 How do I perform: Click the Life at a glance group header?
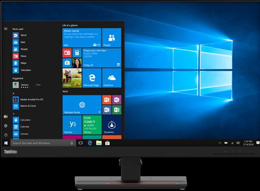[x=70, y=25]
